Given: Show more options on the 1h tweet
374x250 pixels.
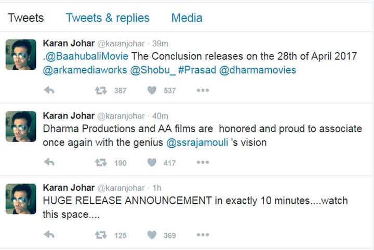Looking at the screenshot, I should pos(202,235).
